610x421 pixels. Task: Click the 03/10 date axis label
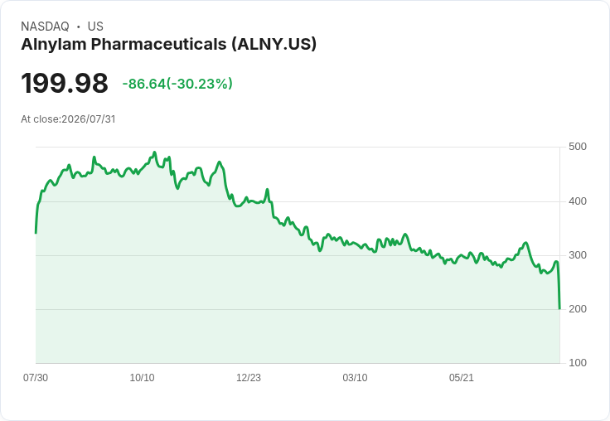355,378
